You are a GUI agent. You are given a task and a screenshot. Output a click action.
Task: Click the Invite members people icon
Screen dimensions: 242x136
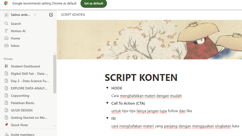click(x=7, y=134)
